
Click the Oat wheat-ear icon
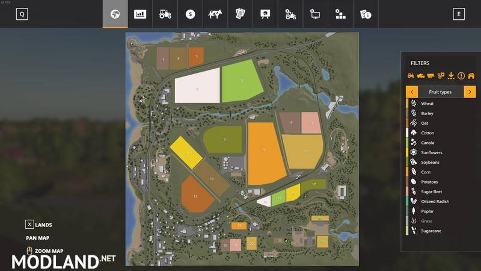click(414, 123)
